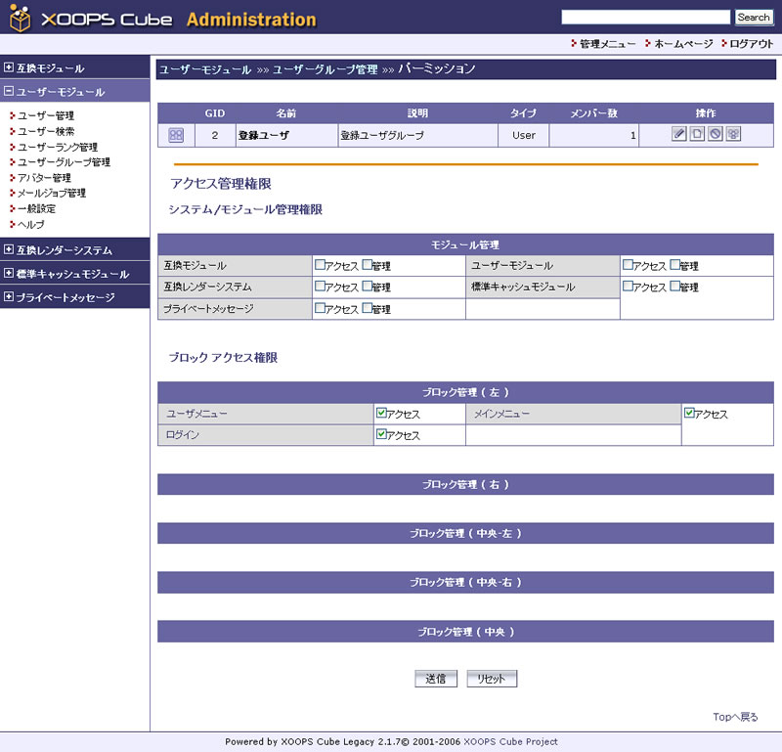Click the ブロック管理 ( 中央 ) header
Viewport: 782px width, 752px height.
(465, 632)
